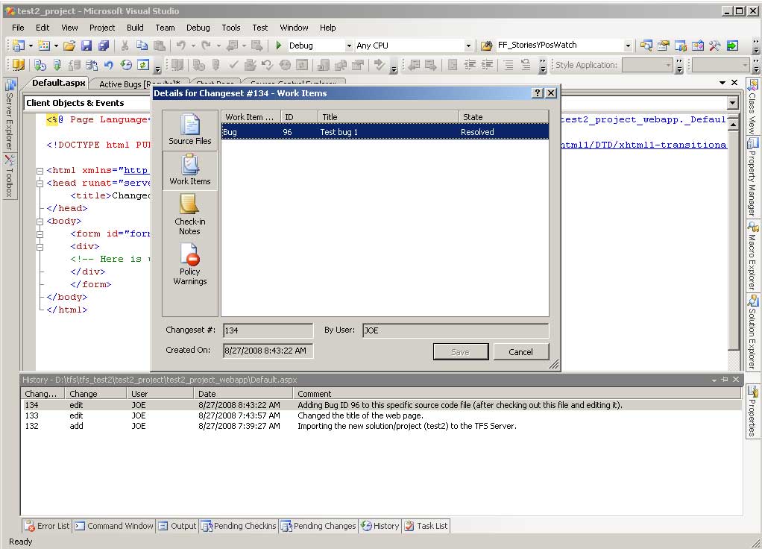Open the dropdown arrow next to New Project
Viewport: 762px width, 549px height.
pyautogui.click(x=31, y=46)
